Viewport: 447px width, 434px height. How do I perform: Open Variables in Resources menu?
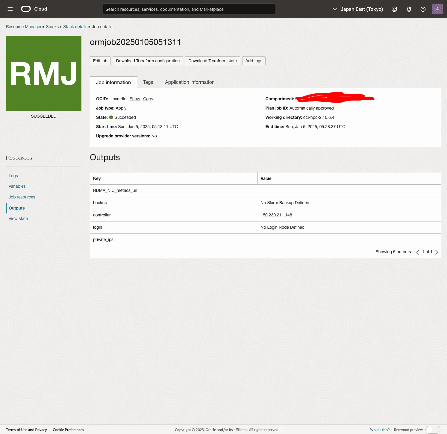point(17,186)
